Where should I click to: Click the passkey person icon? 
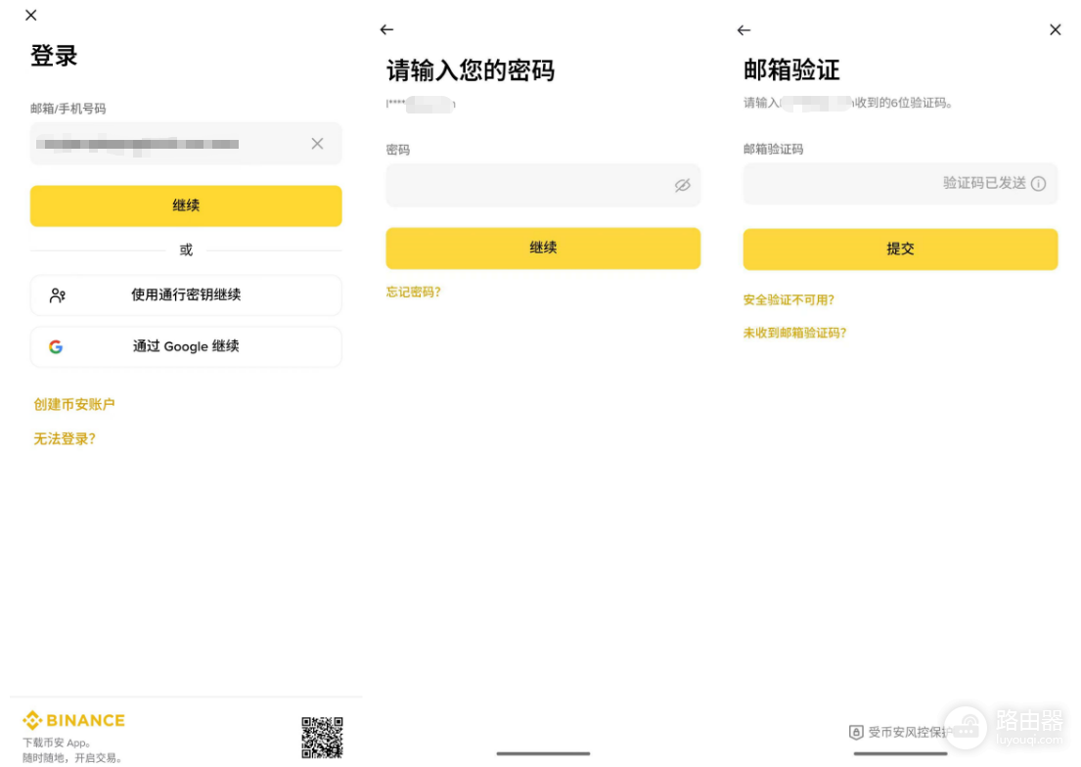(57, 295)
